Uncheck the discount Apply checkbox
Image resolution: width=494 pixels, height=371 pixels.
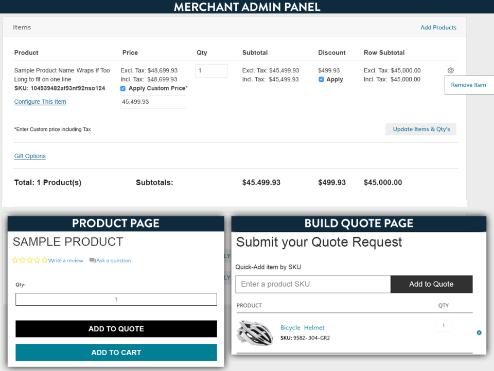click(x=321, y=80)
